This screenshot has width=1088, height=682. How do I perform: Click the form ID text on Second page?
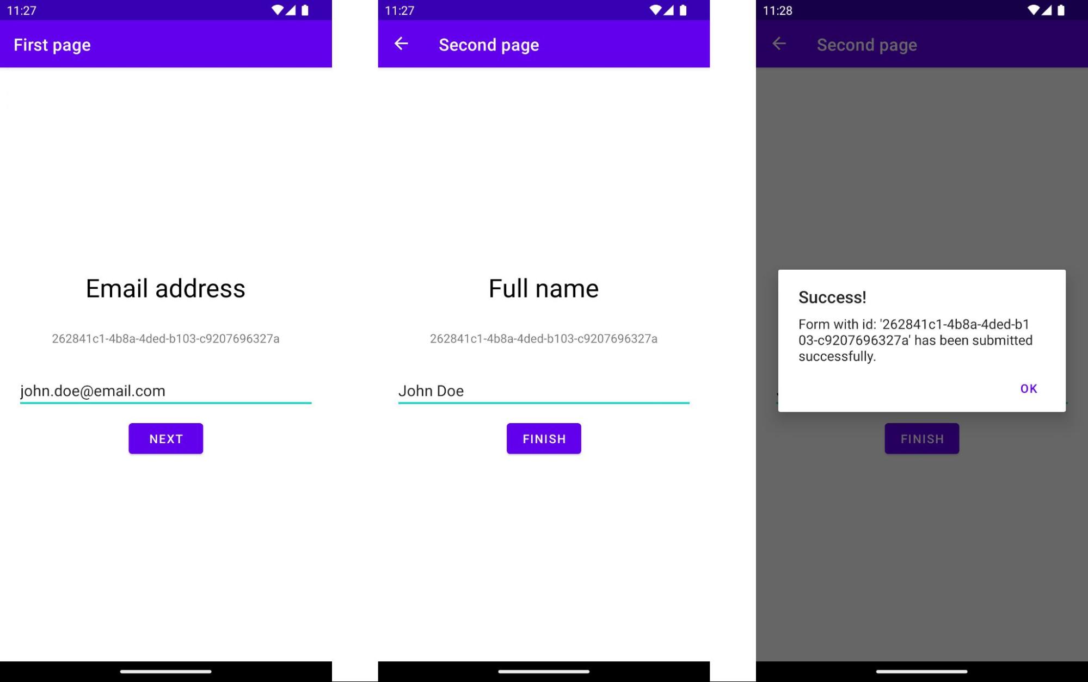tap(543, 338)
